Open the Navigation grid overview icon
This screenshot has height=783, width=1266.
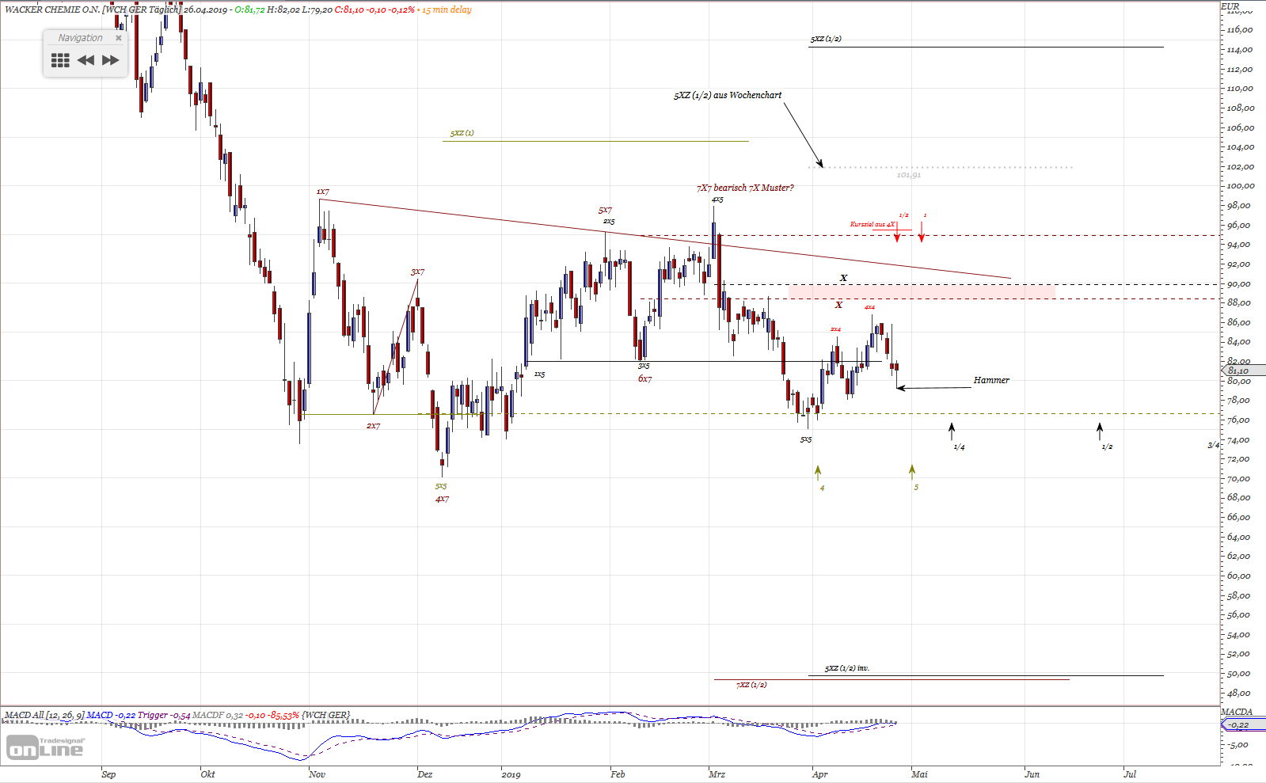(x=60, y=60)
